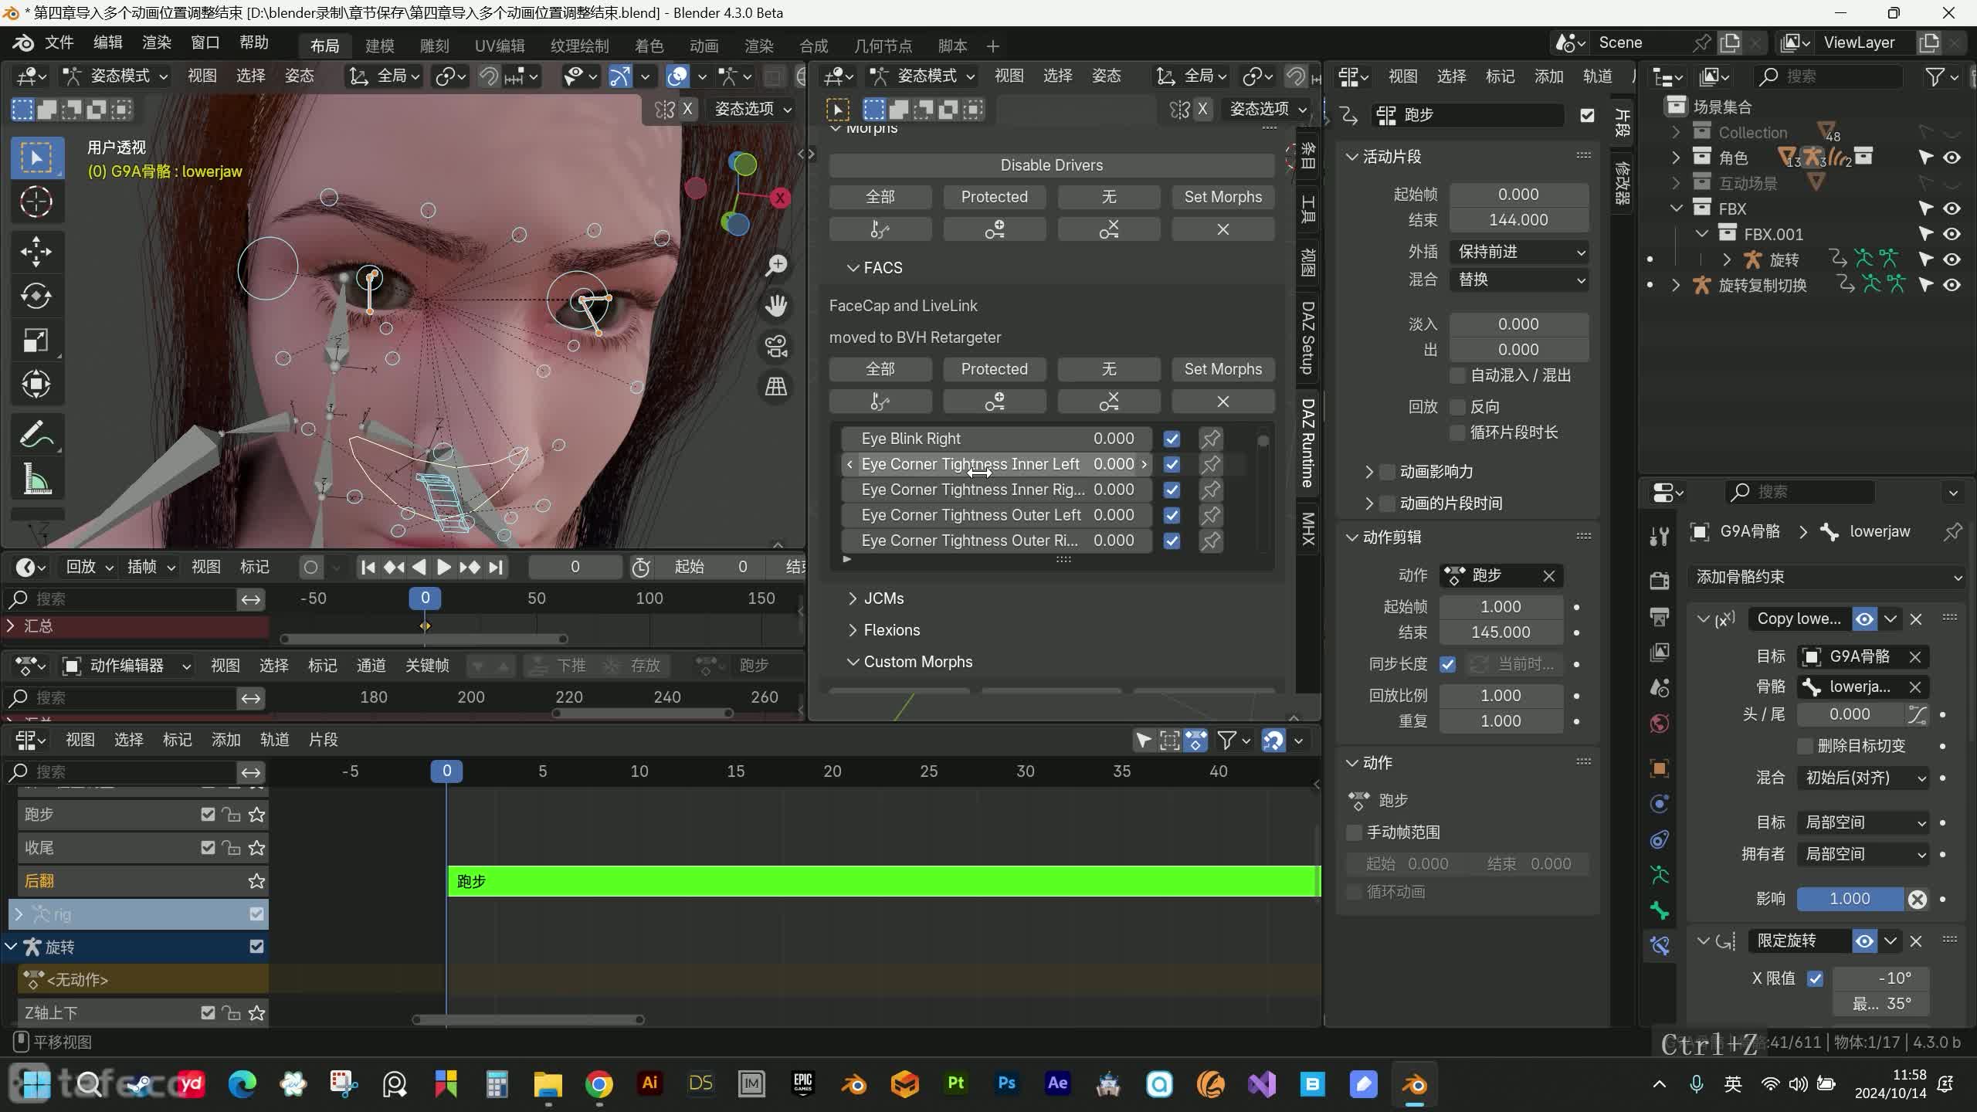This screenshot has width=1977, height=1112.
Task: Unlink 跑步 action with X button
Action: point(1548,576)
